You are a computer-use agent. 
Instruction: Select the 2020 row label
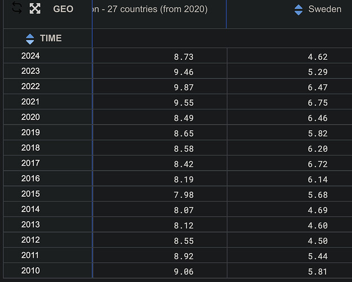tap(30, 117)
